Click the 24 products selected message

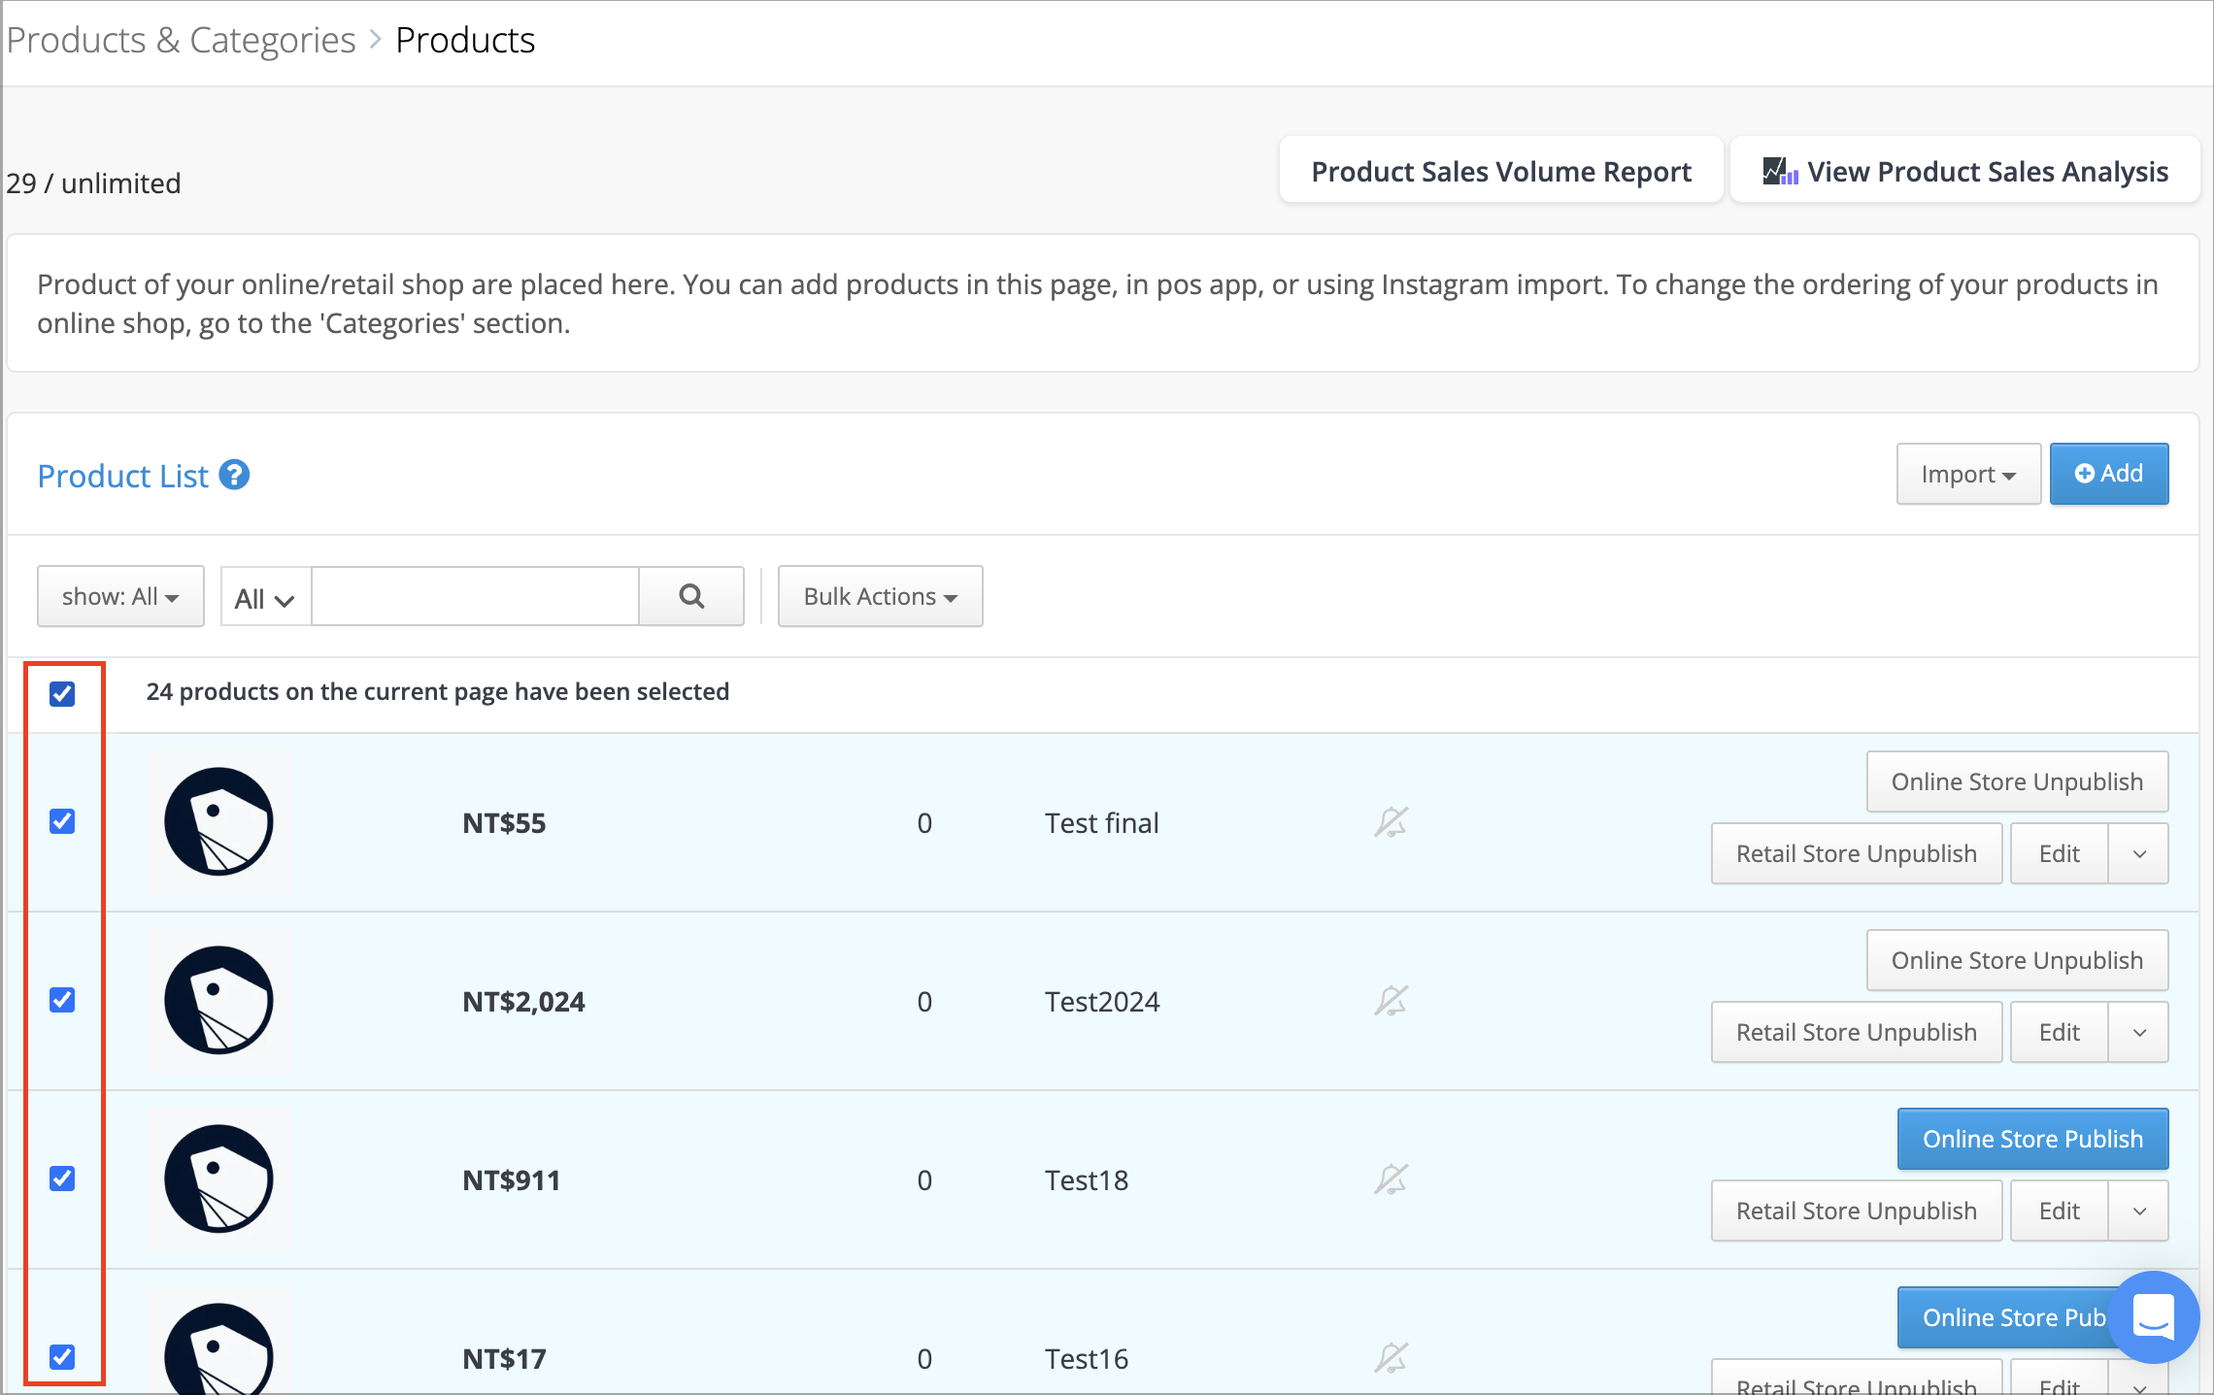pyautogui.click(x=438, y=691)
